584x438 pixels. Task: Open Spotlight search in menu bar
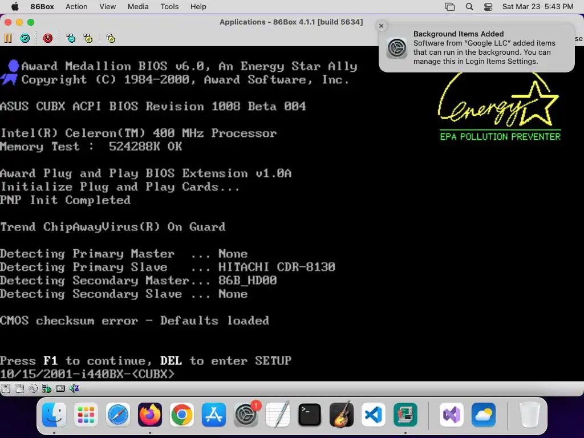[x=469, y=7]
